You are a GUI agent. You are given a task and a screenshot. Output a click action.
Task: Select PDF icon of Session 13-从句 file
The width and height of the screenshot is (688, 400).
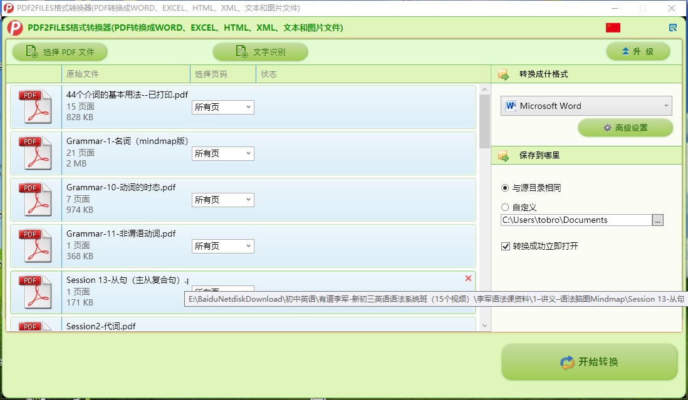pyautogui.click(x=36, y=292)
